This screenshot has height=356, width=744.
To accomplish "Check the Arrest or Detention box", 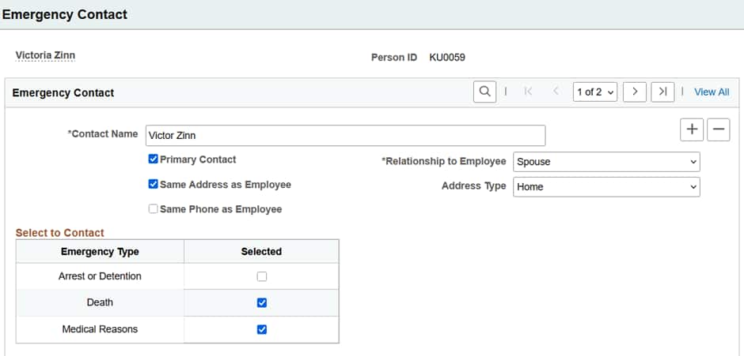I will (262, 276).
